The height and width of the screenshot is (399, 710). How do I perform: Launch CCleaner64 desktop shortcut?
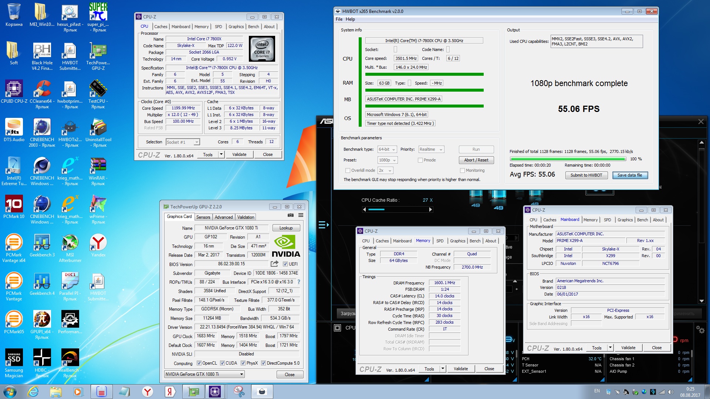tap(42, 94)
